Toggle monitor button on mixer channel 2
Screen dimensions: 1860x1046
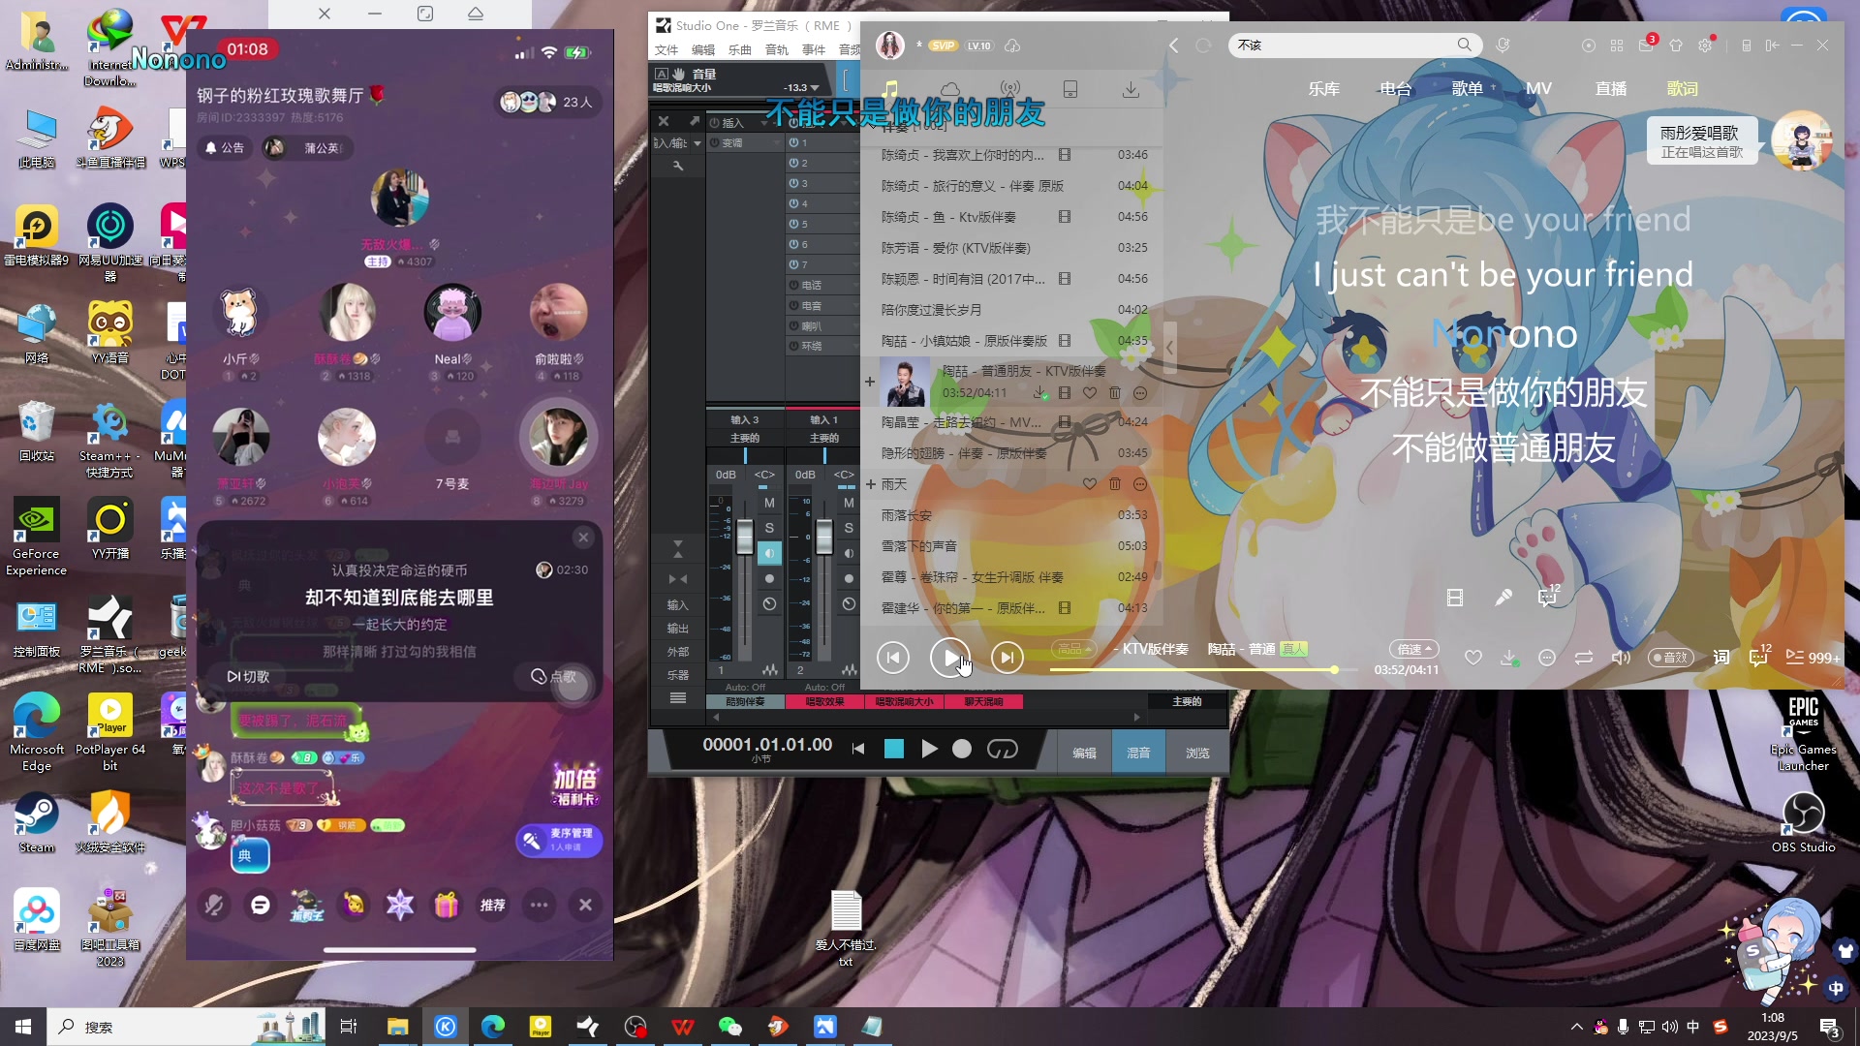coord(849,553)
